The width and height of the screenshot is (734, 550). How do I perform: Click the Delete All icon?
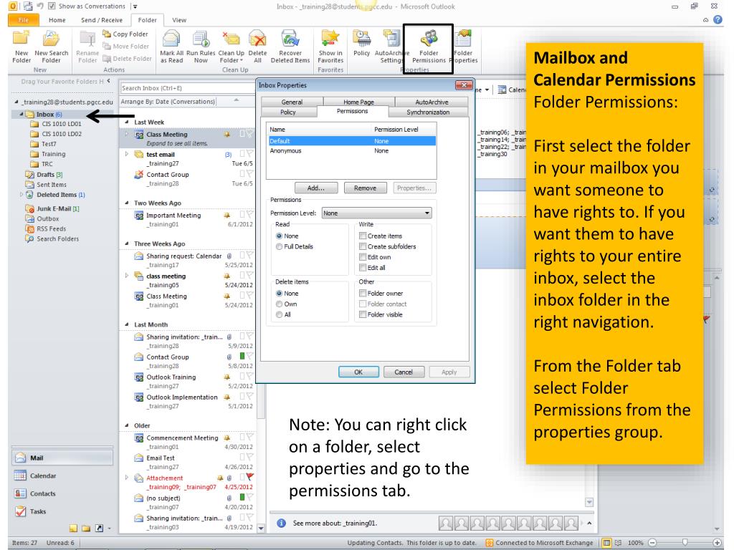257,47
